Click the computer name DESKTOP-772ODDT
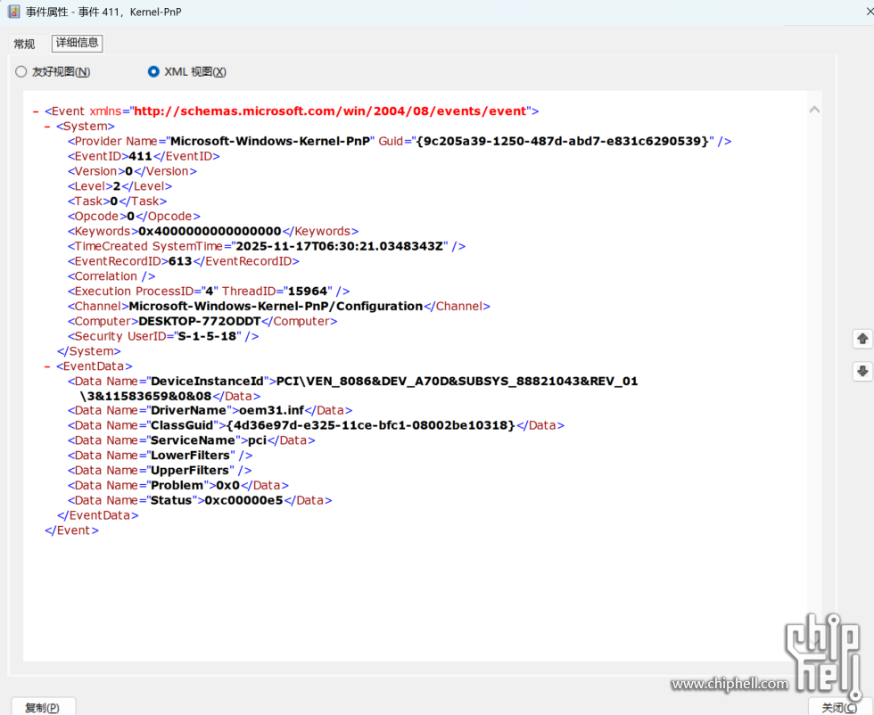Screen dimensions: 874x715 200,321
